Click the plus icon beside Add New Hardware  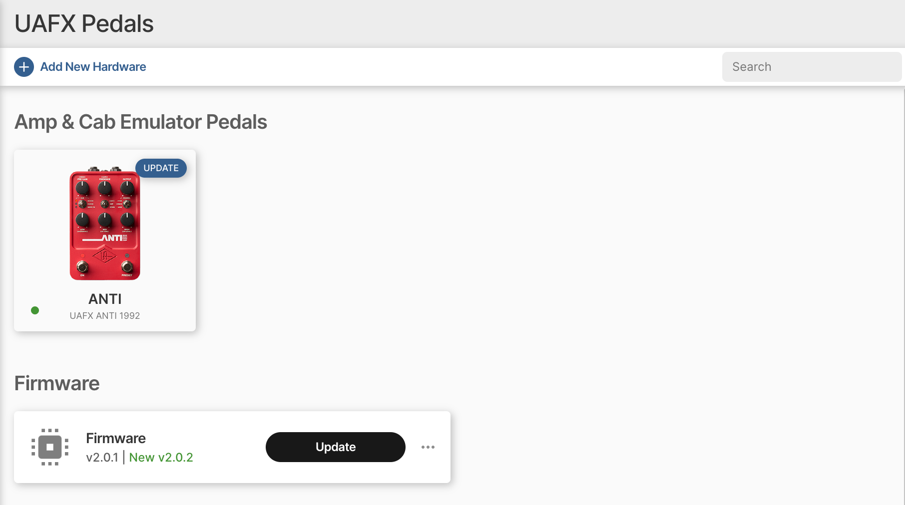click(x=23, y=66)
